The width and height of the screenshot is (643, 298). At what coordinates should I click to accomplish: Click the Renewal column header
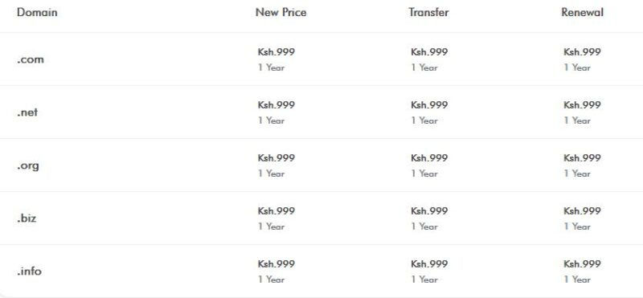[582, 12]
